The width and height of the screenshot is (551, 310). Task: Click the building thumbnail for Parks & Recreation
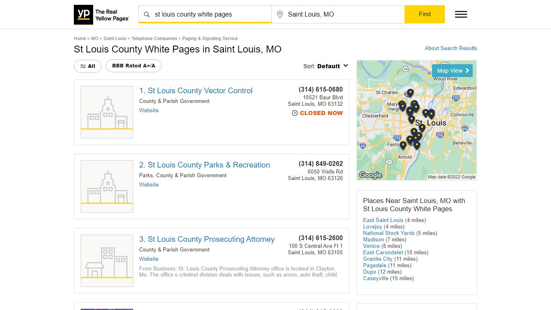click(107, 186)
